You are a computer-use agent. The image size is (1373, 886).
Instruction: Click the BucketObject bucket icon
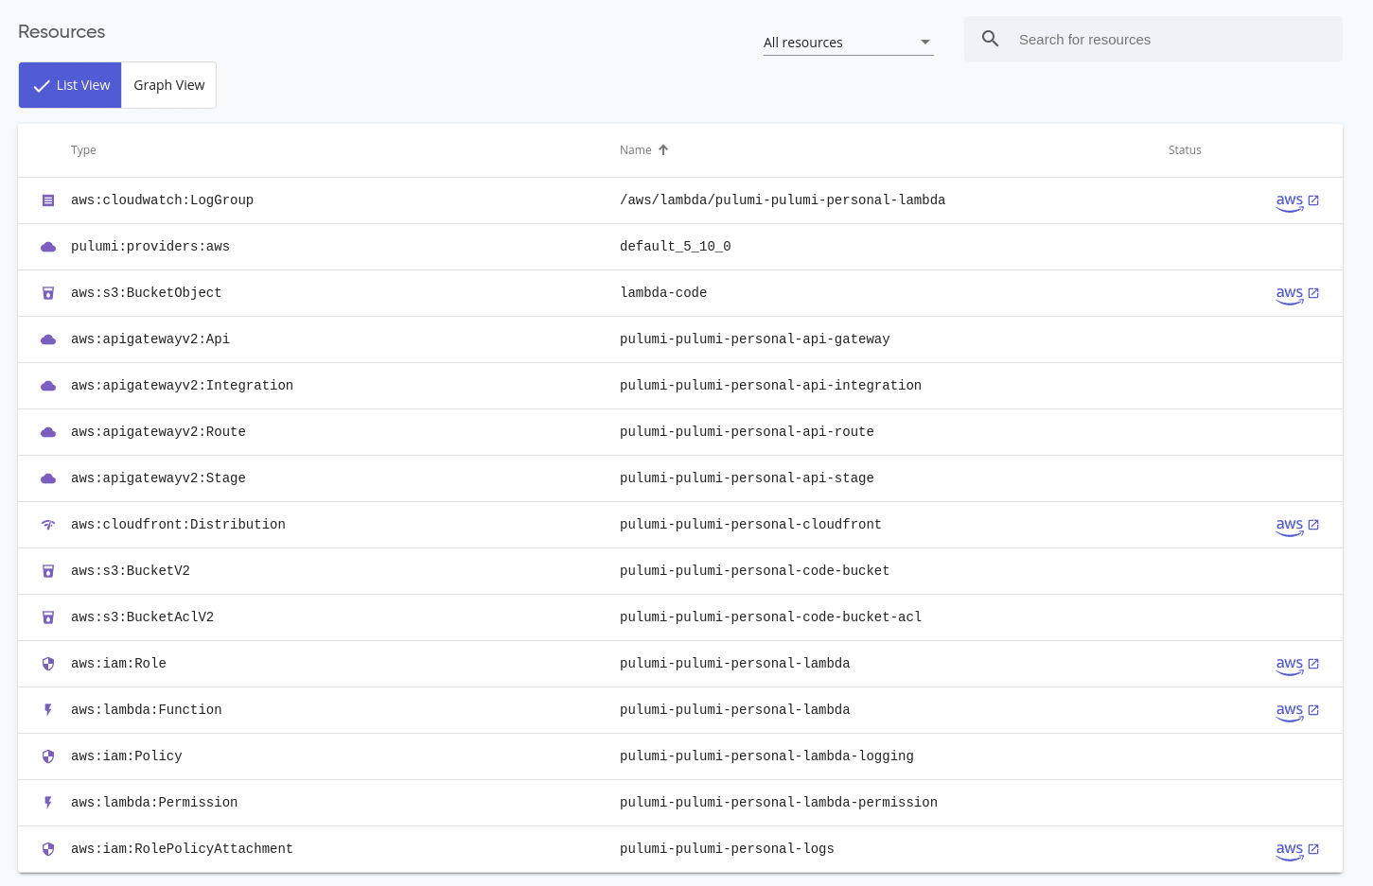(48, 293)
